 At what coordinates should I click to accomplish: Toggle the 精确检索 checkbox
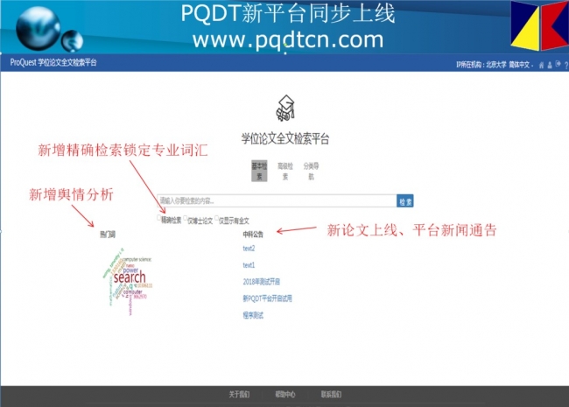pyautogui.click(x=159, y=218)
